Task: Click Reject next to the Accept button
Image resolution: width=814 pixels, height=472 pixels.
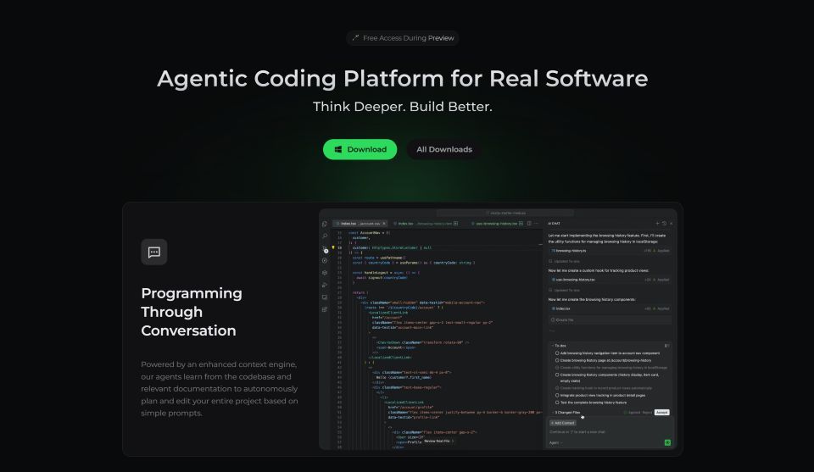Action: (x=647, y=413)
